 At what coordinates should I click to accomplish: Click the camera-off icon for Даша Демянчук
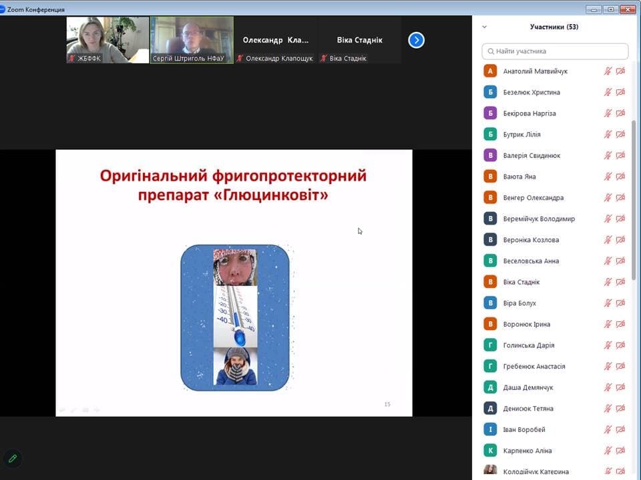(x=620, y=387)
